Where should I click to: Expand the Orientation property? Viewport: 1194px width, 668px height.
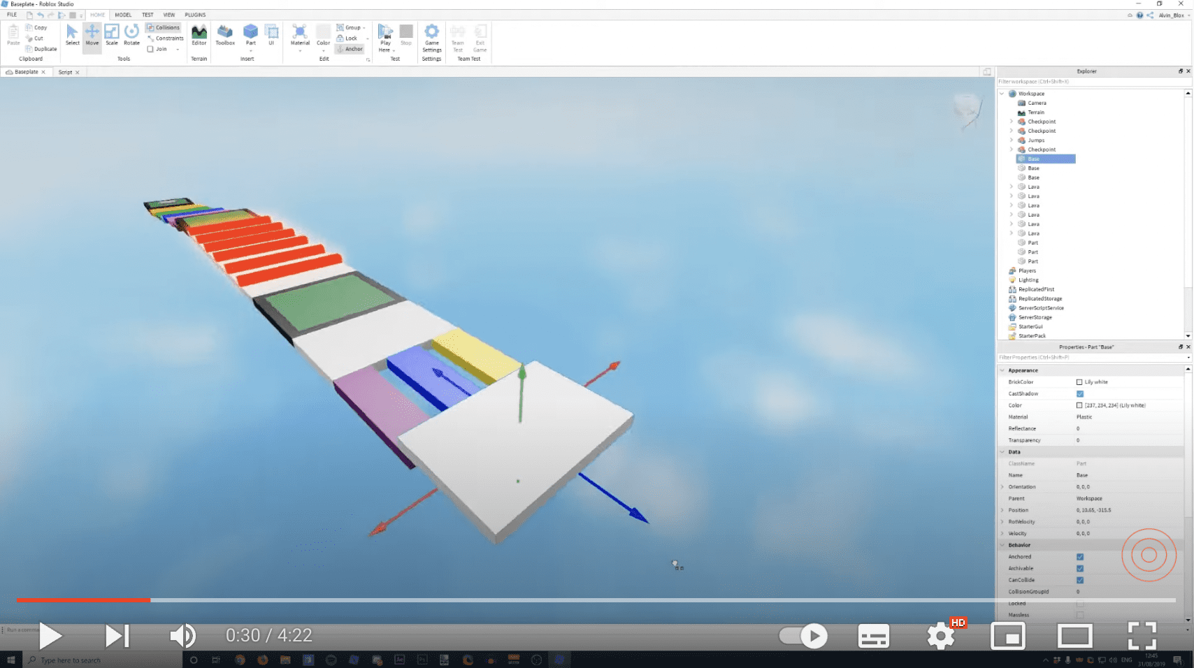tap(1002, 486)
